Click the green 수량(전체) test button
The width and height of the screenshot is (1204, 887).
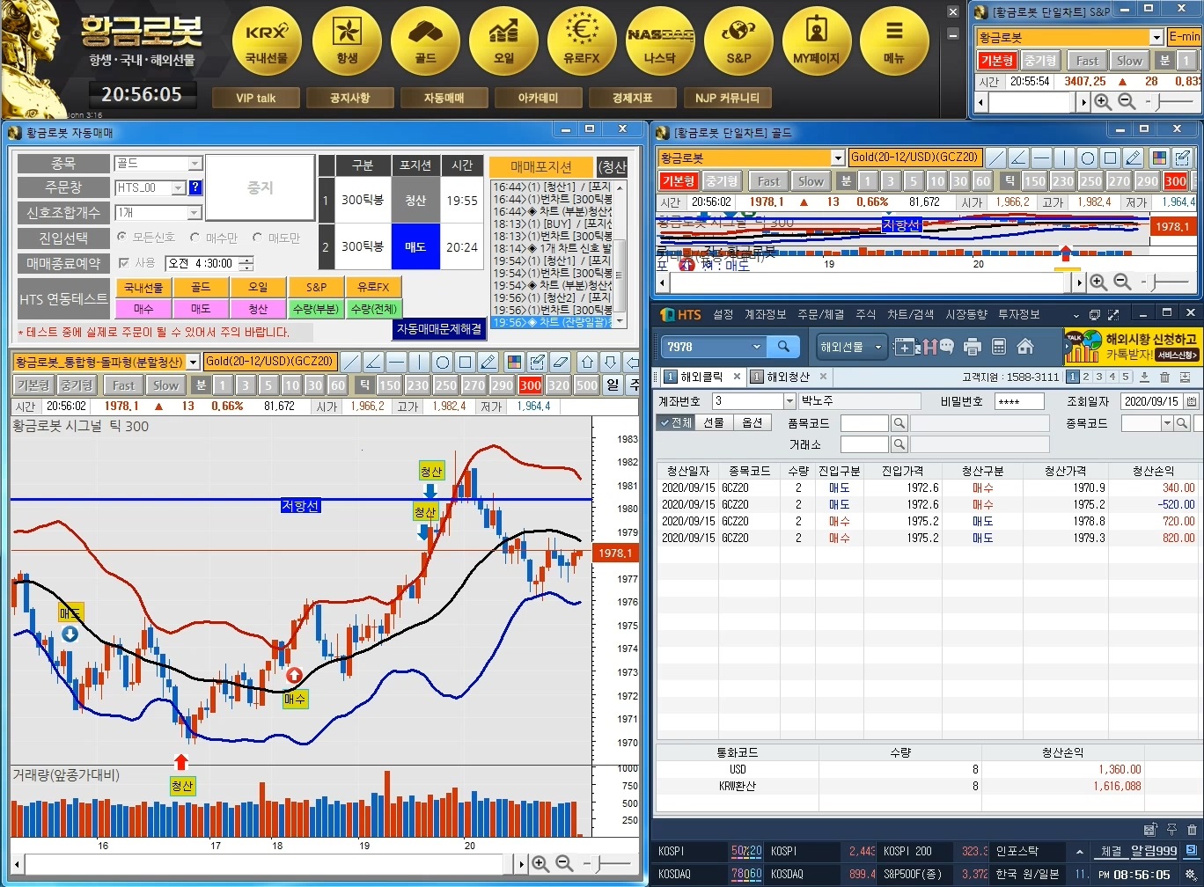click(374, 309)
